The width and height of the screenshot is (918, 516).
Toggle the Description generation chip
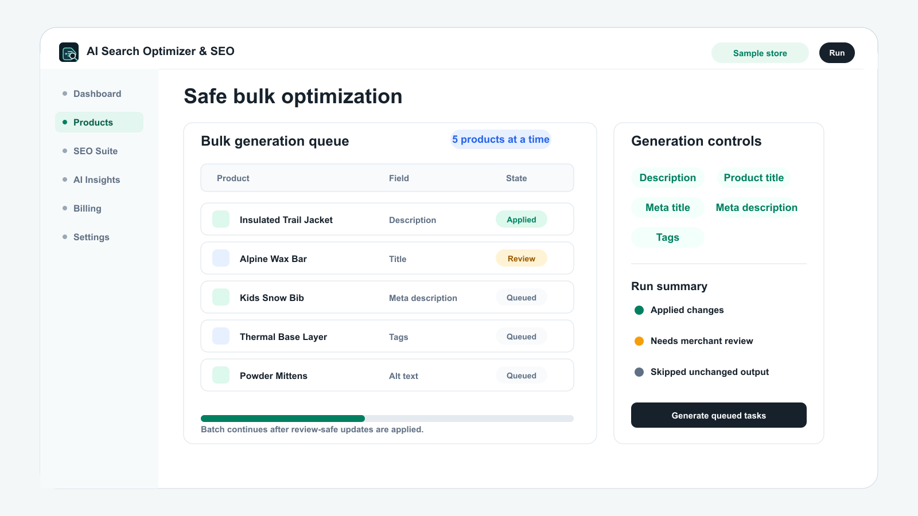point(668,178)
